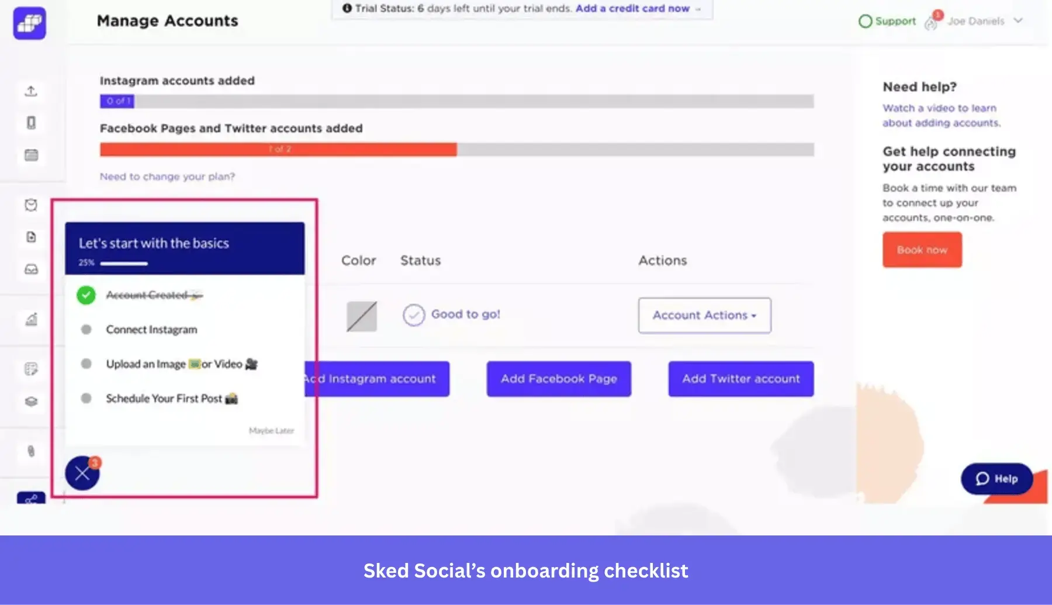Open the Account Actions dropdown
The width and height of the screenshot is (1052, 605).
[704, 315]
